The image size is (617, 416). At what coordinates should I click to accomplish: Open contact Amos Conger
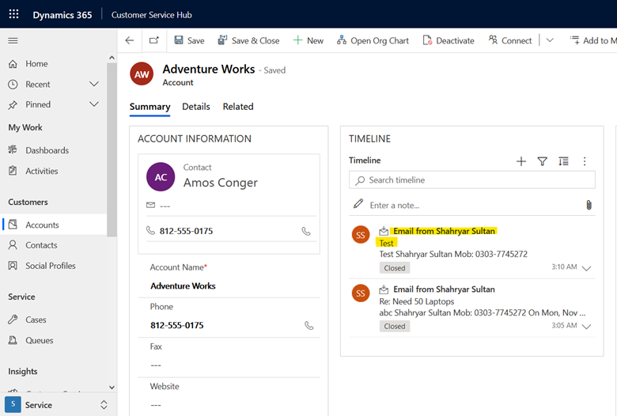(221, 183)
